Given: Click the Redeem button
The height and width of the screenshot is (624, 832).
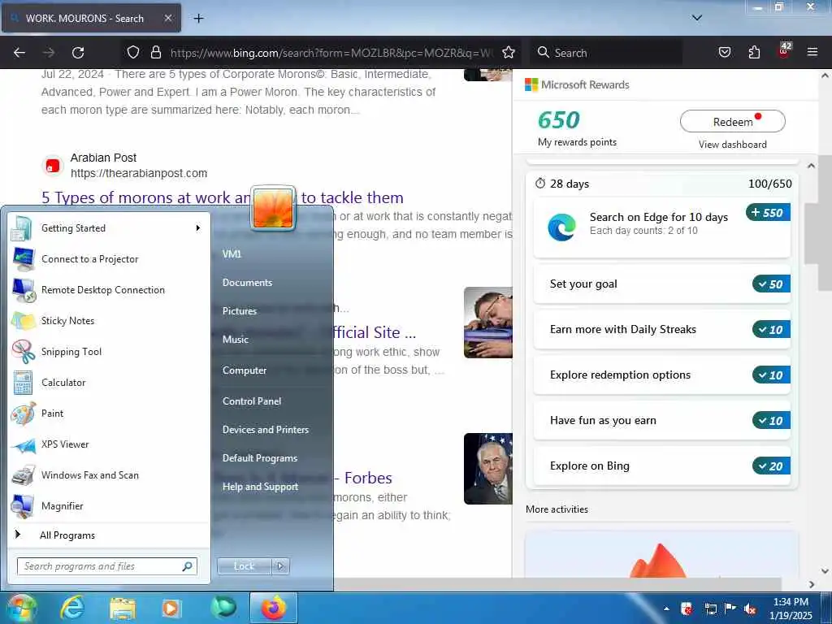Looking at the screenshot, I should click(x=732, y=122).
